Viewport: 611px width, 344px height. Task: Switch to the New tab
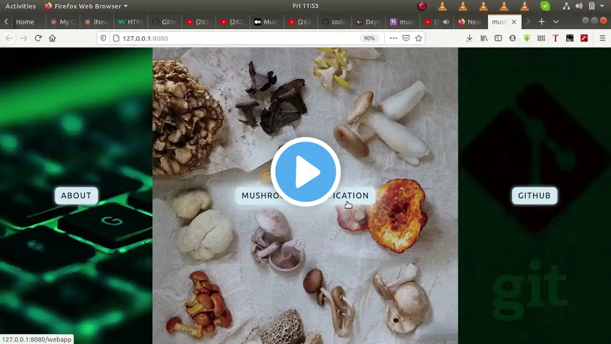click(470, 22)
